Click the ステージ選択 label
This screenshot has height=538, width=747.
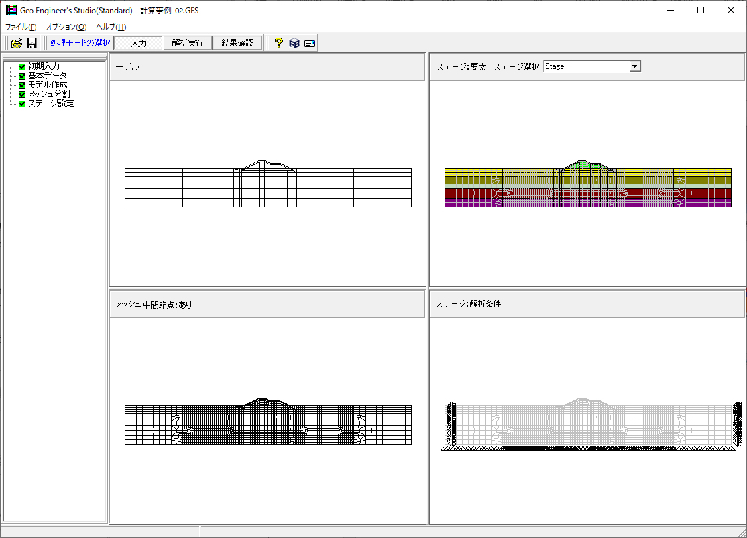pos(516,67)
